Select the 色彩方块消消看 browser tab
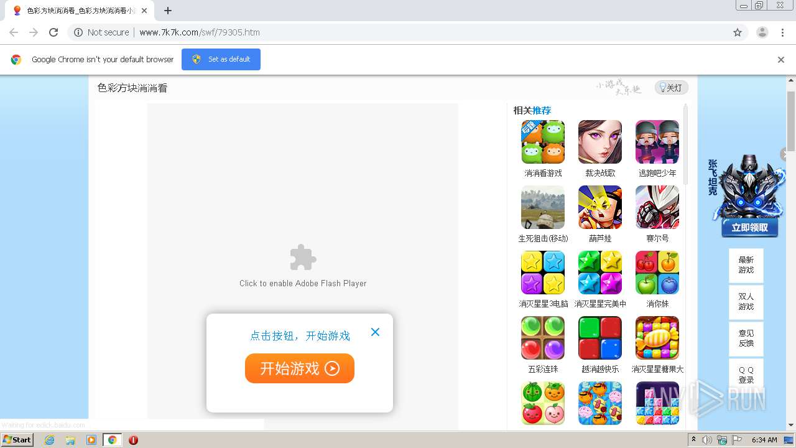 [x=80, y=11]
